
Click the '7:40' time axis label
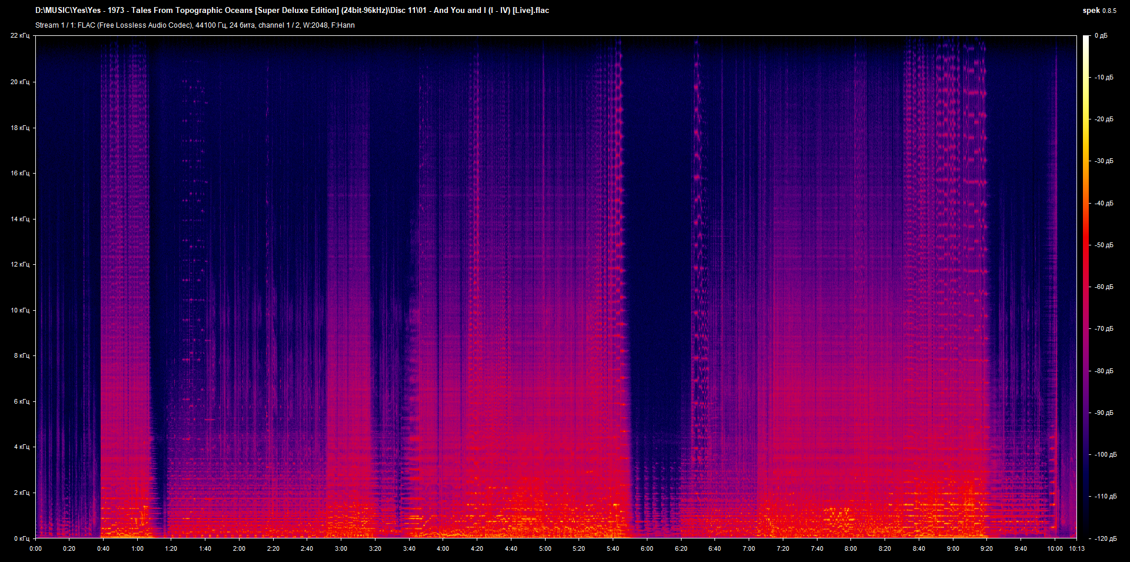click(817, 548)
